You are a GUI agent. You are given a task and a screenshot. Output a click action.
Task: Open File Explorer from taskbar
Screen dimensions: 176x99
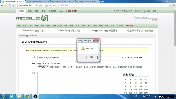19,97
